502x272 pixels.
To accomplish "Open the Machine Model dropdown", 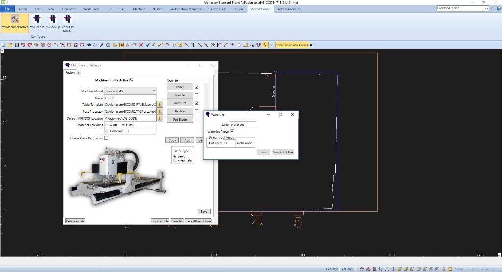I will 153,91.
